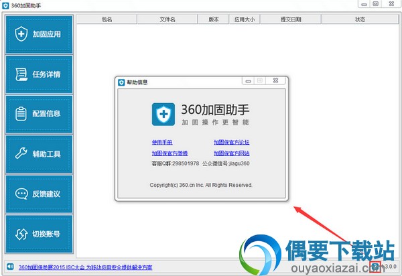
Task: Open the 配置信息 panel
Action: coord(40,114)
